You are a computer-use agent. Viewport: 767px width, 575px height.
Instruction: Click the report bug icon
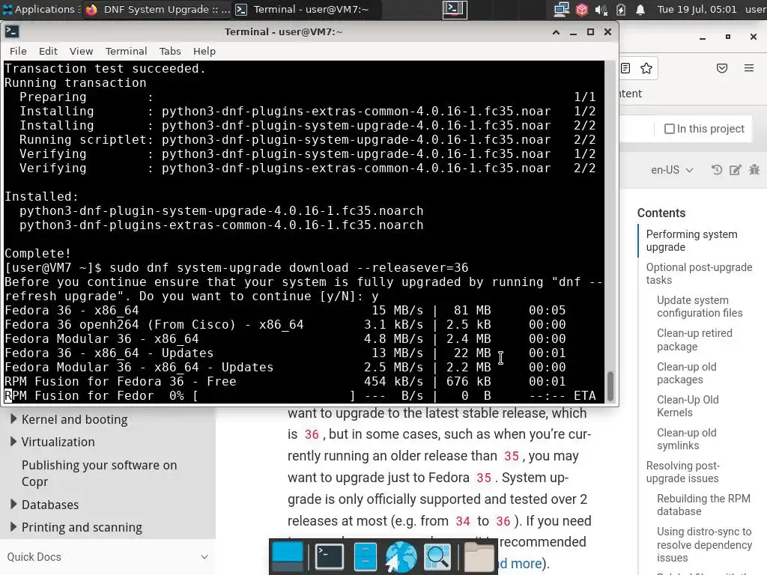pyautogui.click(x=754, y=170)
